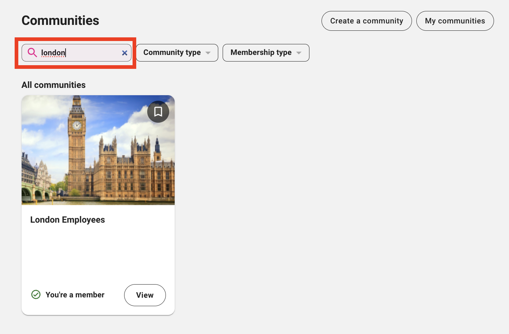The height and width of the screenshot is (334, 509).
Task: Bookmark the London Employees community
Action: tap(158, 112)
